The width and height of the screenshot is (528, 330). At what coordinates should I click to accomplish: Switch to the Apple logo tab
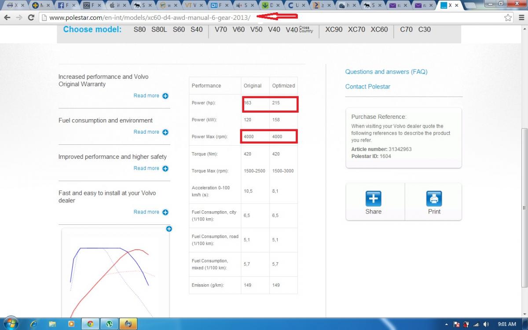117,5
